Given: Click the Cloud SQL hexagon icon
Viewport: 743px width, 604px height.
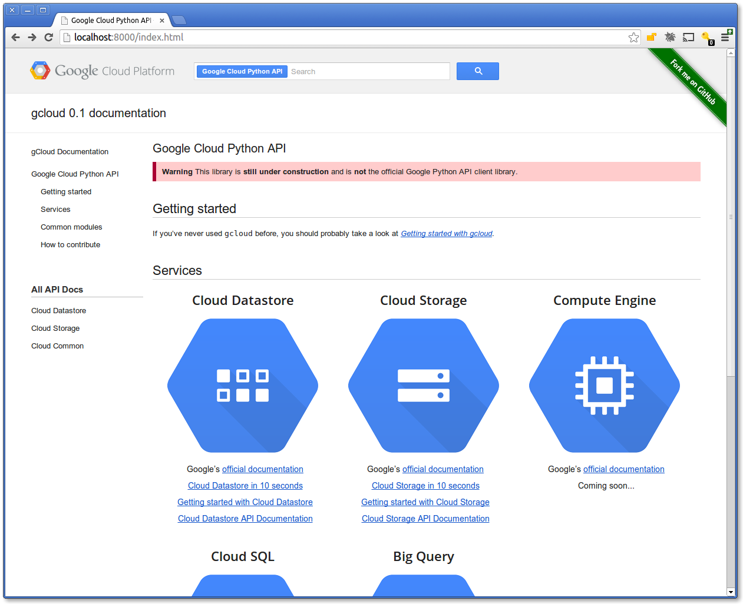Looking at the screenshot, I should pos(243,586).
